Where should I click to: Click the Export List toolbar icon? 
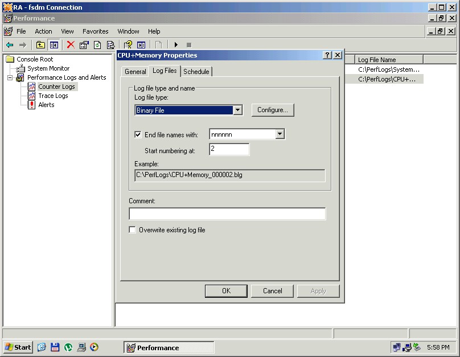[110, 45]
